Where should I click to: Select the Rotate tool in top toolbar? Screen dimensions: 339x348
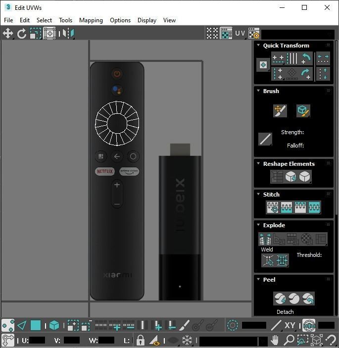(22, 33)
